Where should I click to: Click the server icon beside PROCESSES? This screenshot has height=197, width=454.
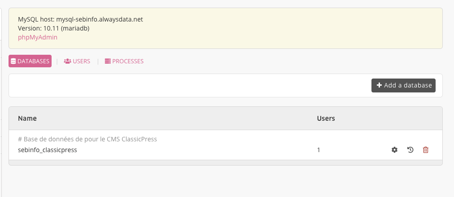108,61
